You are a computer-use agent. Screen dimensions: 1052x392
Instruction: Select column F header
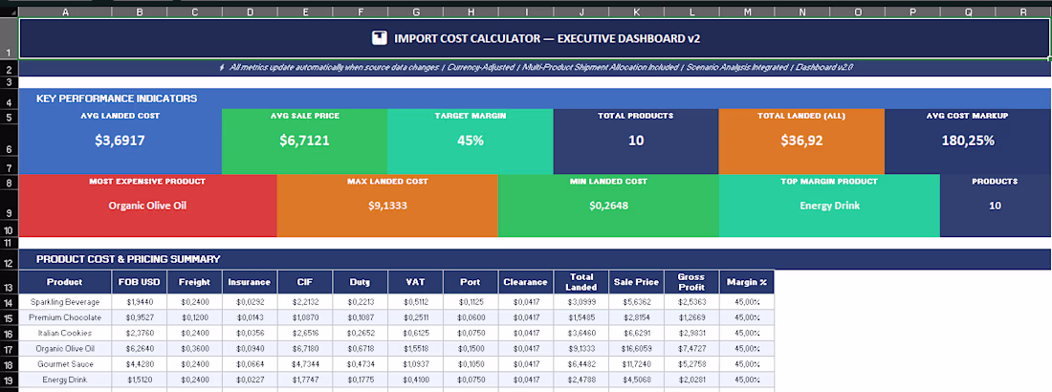coord(361,11)
